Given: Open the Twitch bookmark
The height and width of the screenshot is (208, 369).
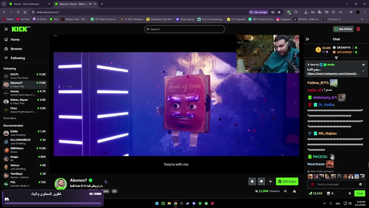Looking at the screenshot, I should [x=39, y=19].
